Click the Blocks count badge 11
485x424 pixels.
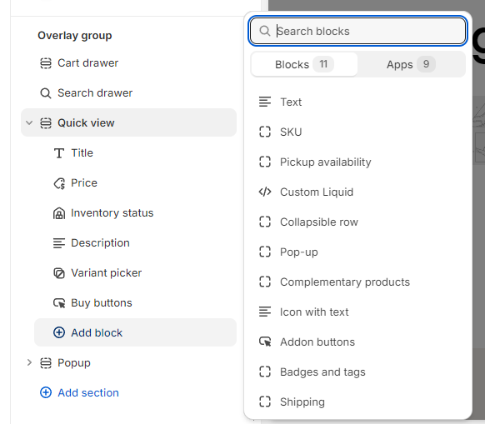pos(323,64)
